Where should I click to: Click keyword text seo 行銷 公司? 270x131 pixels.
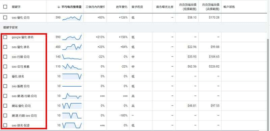click(21, 57)
